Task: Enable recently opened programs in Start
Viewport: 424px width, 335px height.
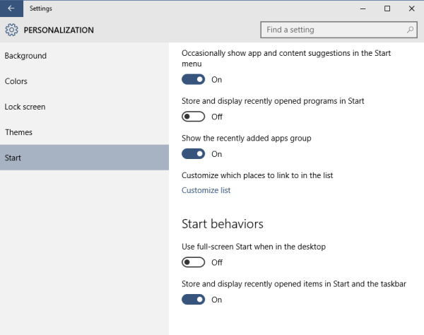Action: point(194,117)
